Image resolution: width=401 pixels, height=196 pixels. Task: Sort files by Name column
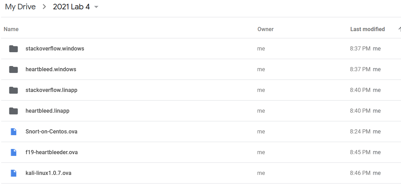coord(11,29)
